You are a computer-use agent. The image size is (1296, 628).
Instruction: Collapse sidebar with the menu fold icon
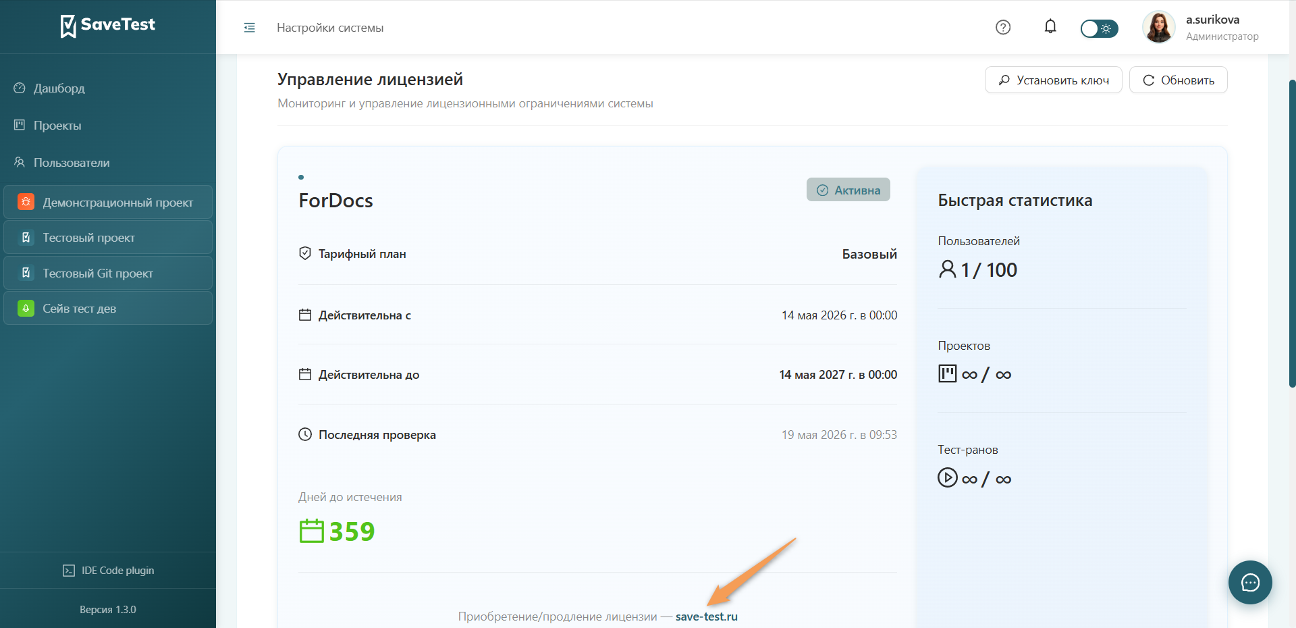point(249,28)
